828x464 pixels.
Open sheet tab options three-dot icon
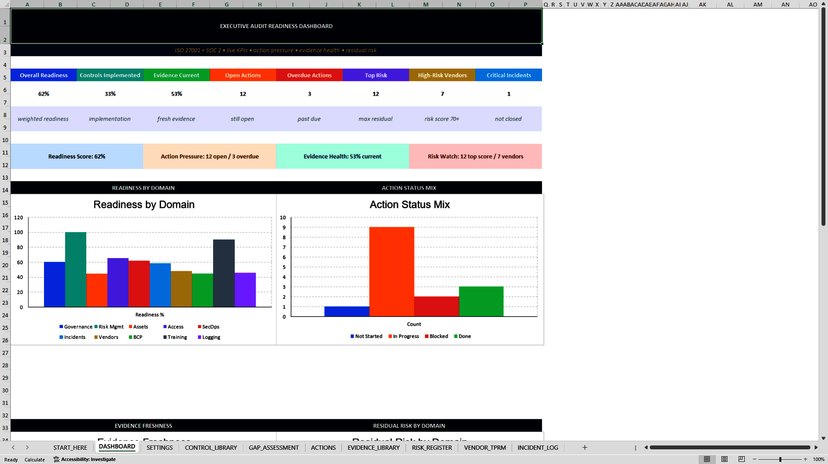(636, 448)
